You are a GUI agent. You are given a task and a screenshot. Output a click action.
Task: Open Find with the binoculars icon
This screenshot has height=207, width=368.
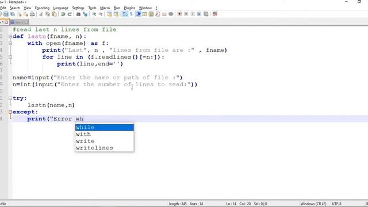[x=78, y=14]
